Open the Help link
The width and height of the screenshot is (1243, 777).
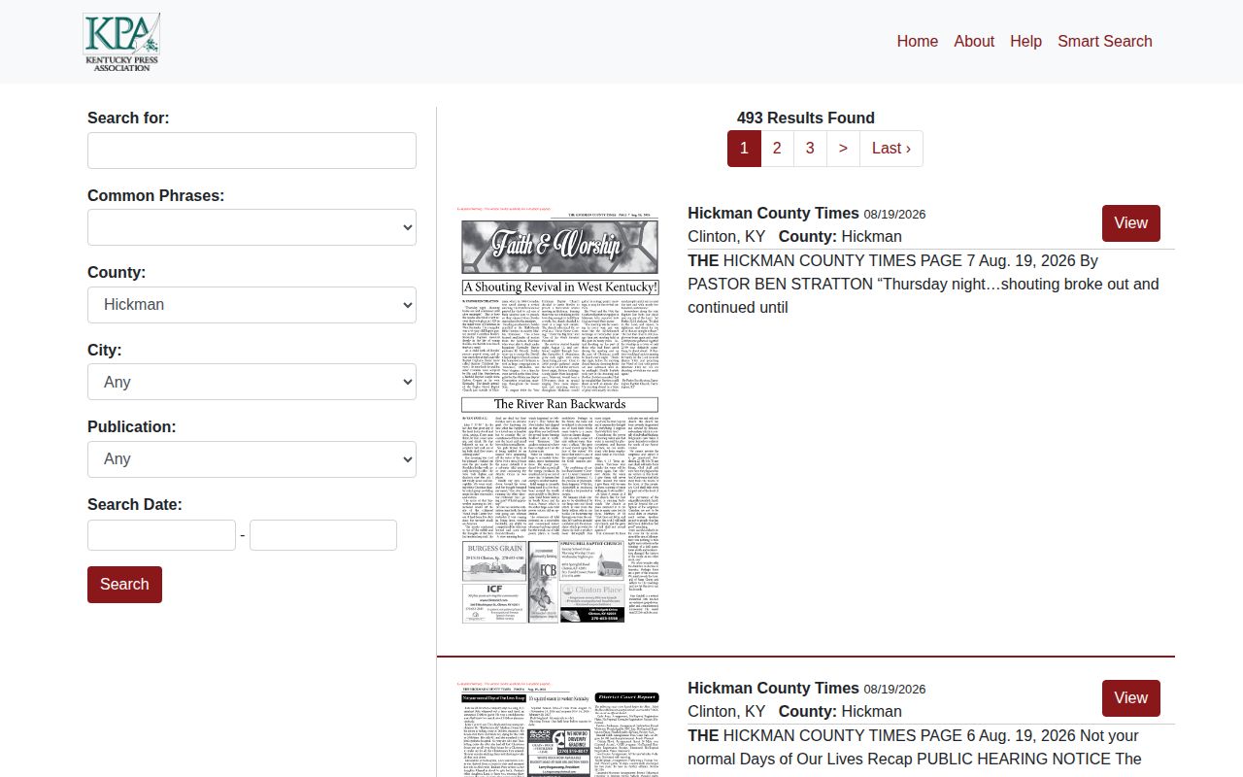pyautogui.click(x=1025, y=41)
